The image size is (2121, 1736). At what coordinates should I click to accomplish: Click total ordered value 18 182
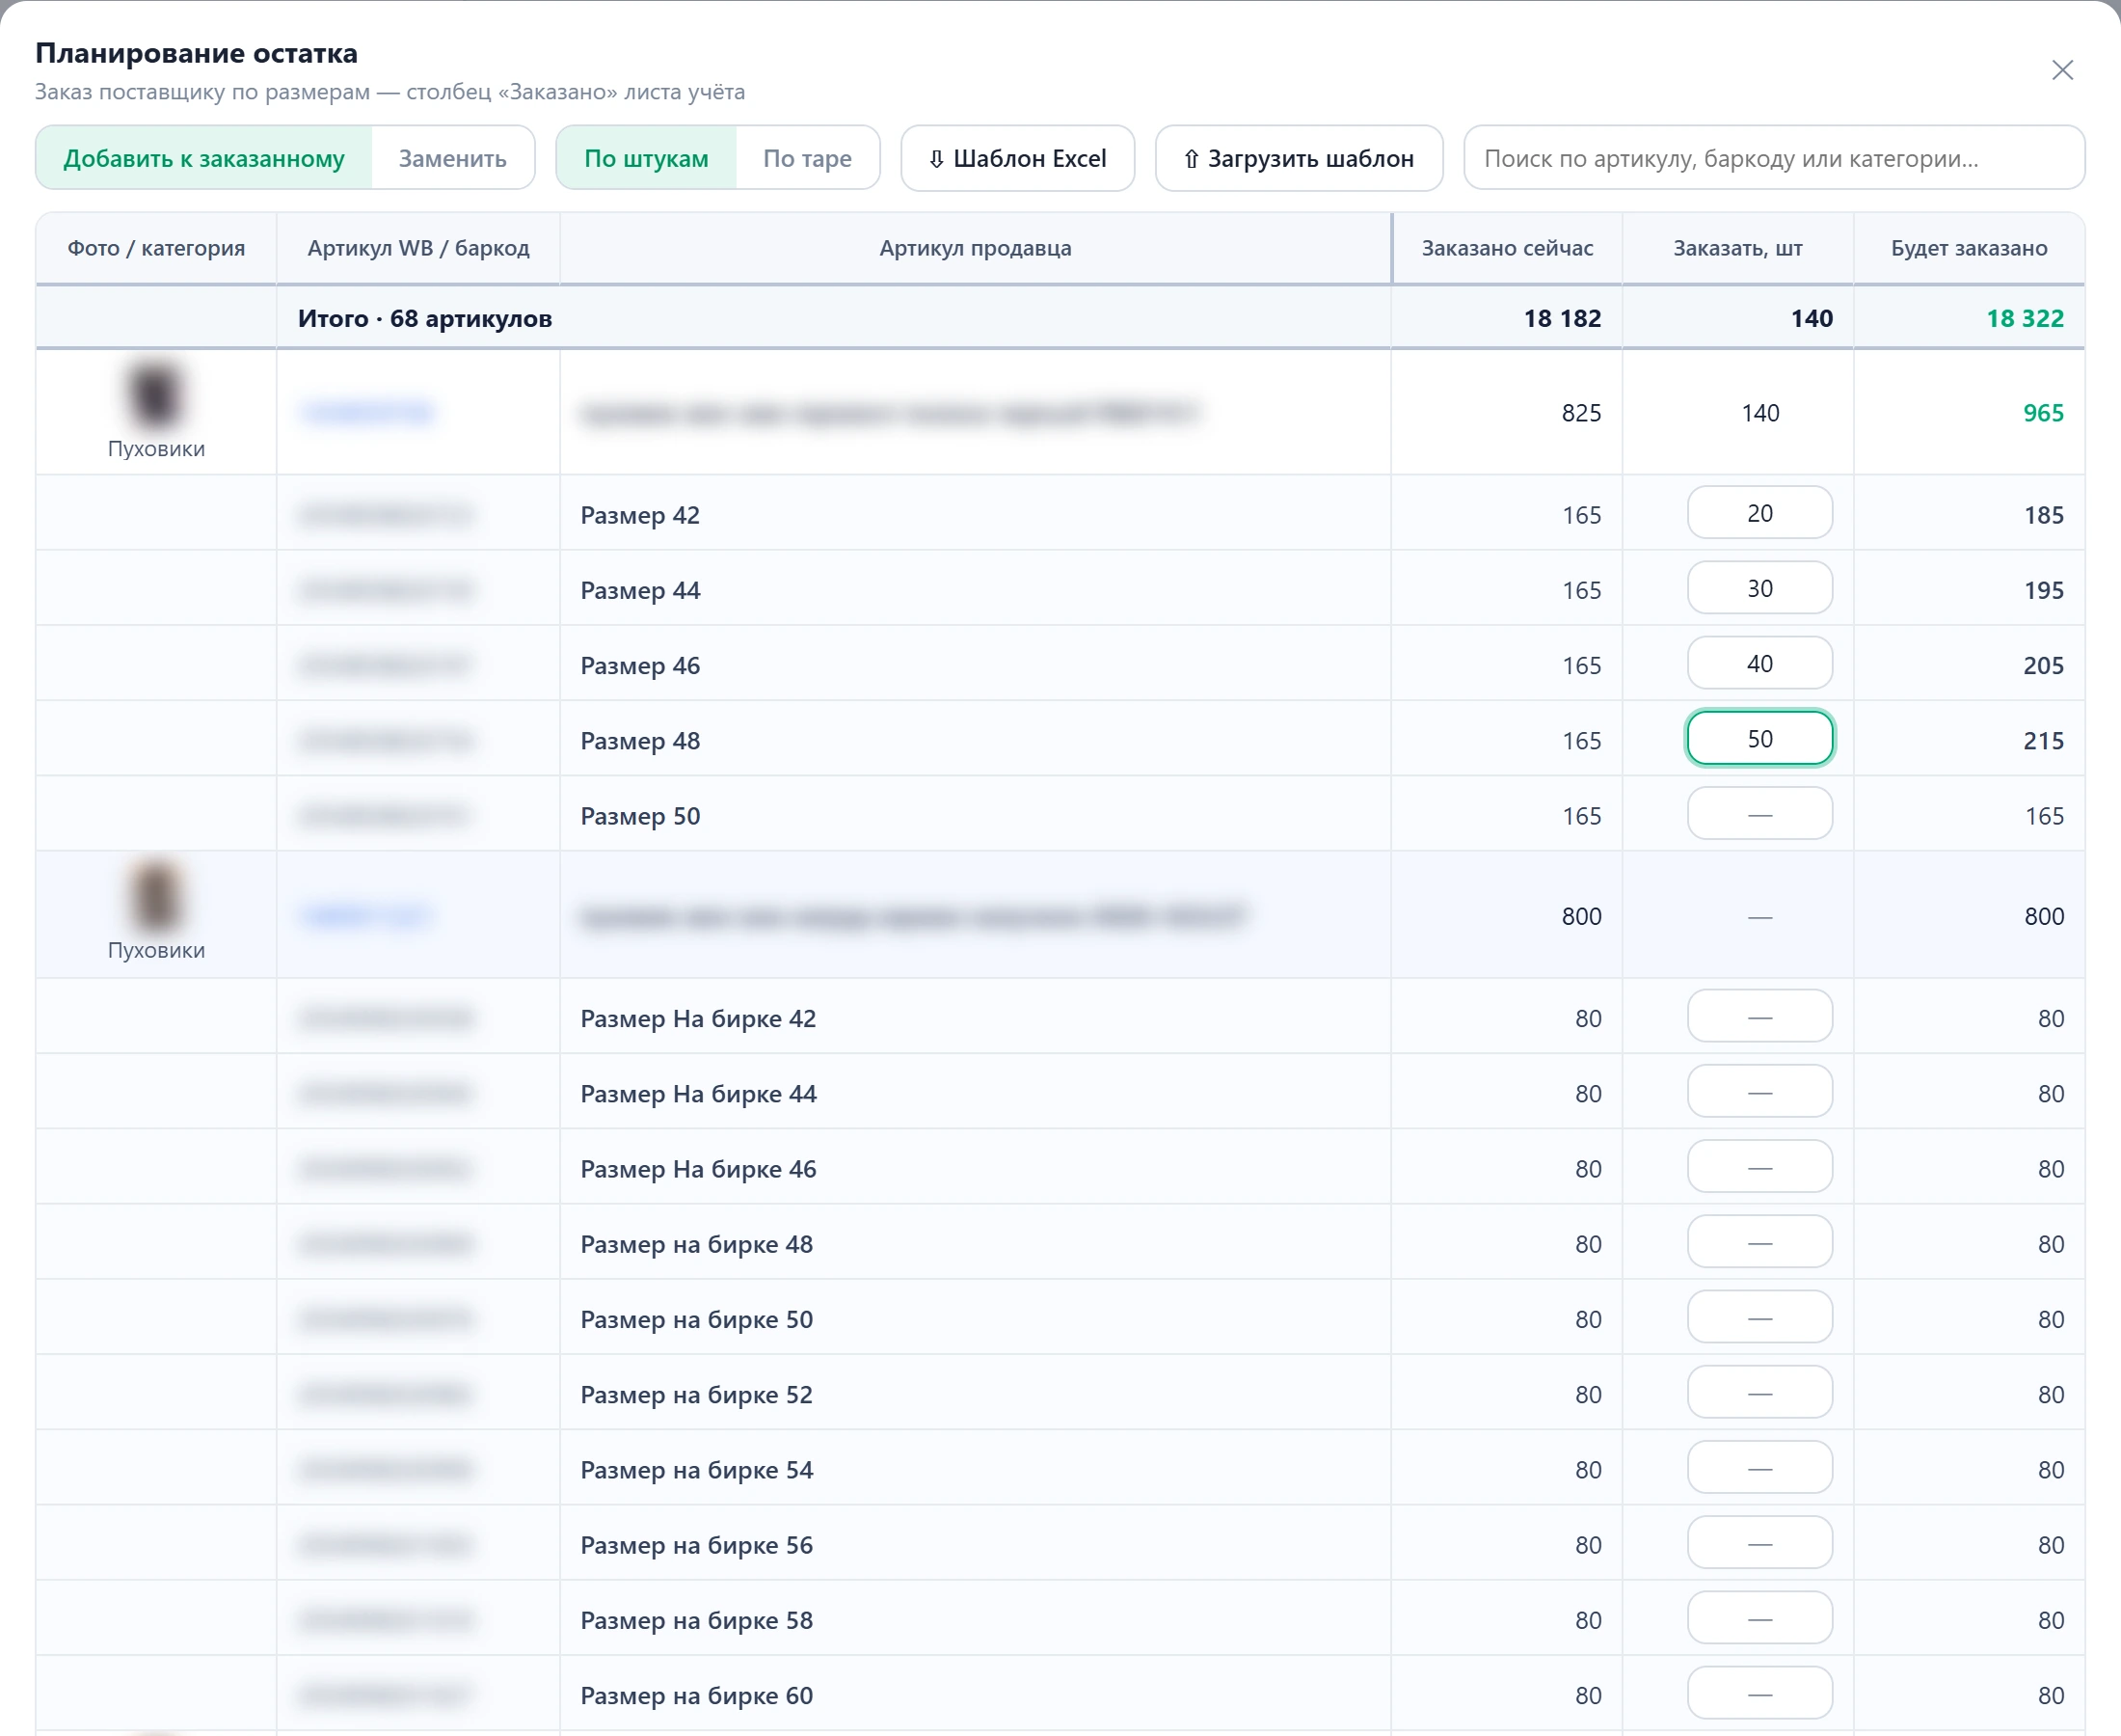tap(1561, 318)
